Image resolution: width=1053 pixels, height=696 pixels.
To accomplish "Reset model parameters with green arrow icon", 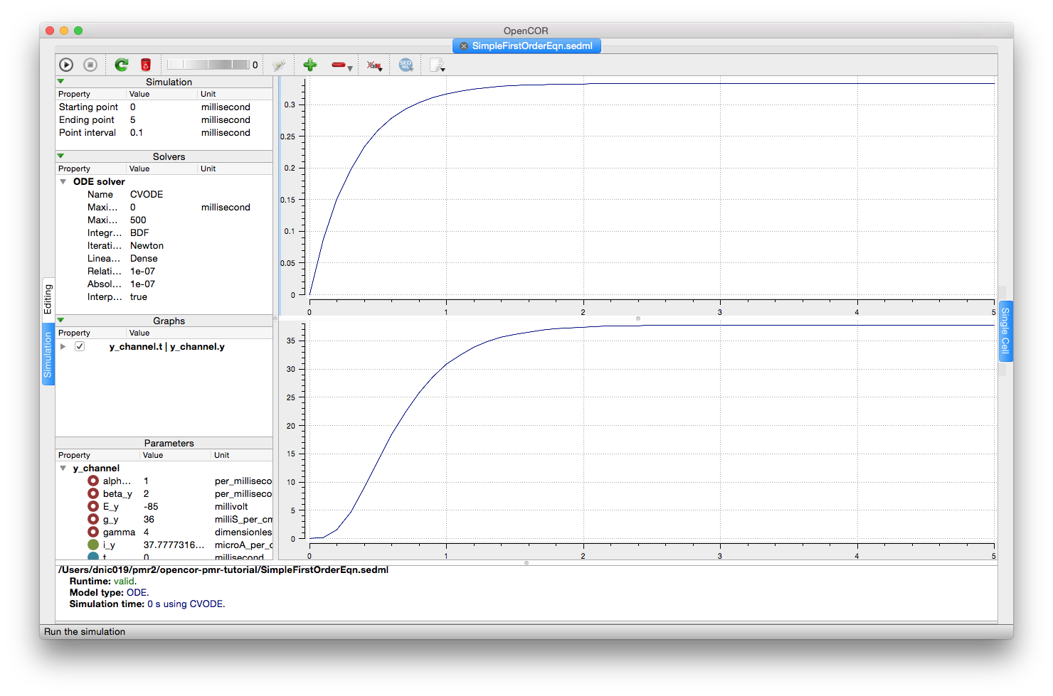I will (x=122, y=65).
